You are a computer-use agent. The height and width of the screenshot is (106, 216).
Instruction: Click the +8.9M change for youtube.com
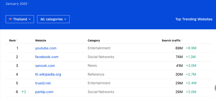coord(191,48)
